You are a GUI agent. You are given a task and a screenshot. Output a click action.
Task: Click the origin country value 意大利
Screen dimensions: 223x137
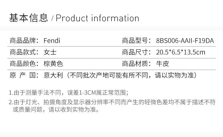pos(53,75)
